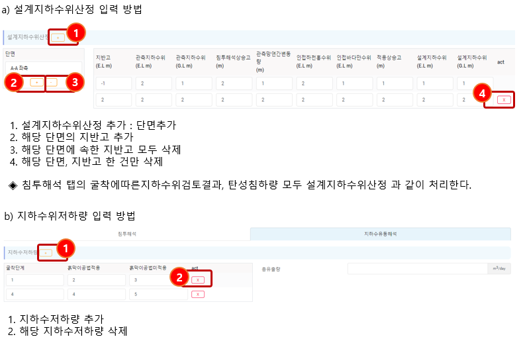This screenshot has height=345, width=525.
Task: Click the 총유출량 label
Action: click(x=271, y=269)
